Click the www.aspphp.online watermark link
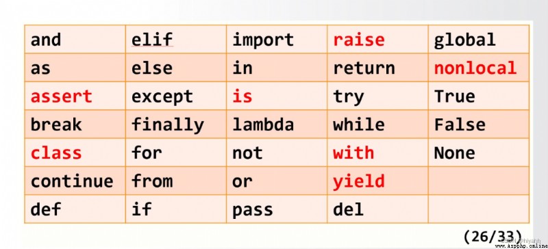The width and height of the screenshot is (548, 249). coord(521,246)
